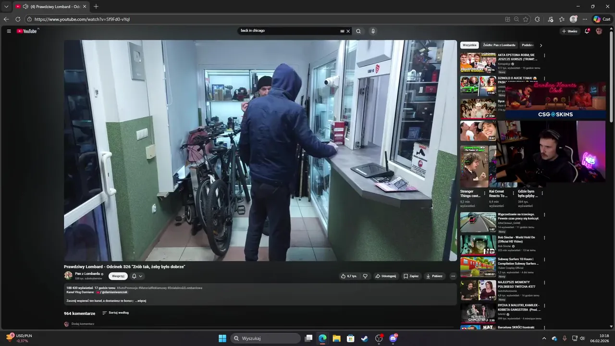Open Edge favorites list icon
The height and width of the screenshot is (346, 615).
[562, 19]
